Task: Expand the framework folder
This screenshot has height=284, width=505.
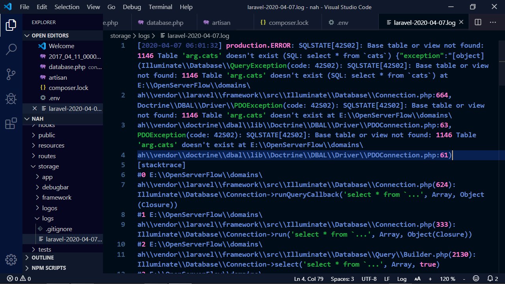Action: (63, 197)
